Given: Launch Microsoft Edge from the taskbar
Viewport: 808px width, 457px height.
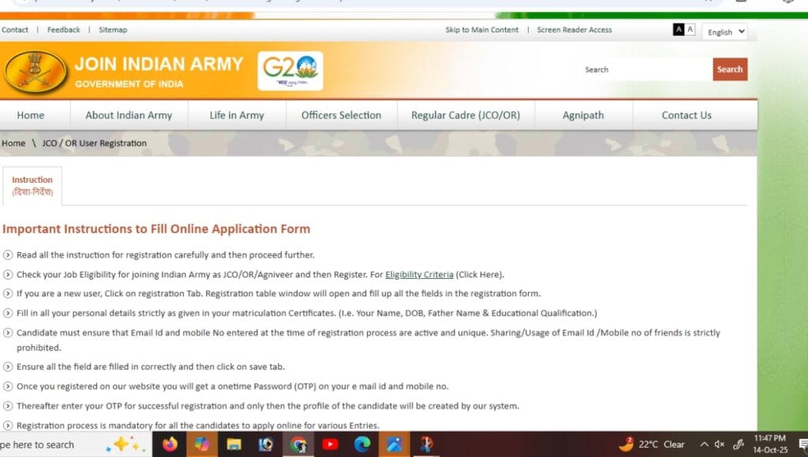Looking at the screenshot, I should 362,444.
